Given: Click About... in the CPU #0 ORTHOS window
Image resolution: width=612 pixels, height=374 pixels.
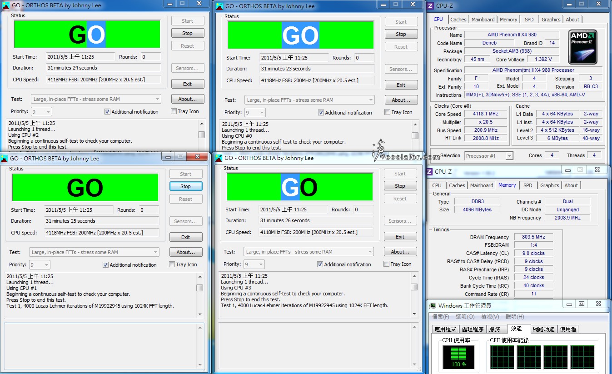Looking at the screenshot, I should pos(401,100).
